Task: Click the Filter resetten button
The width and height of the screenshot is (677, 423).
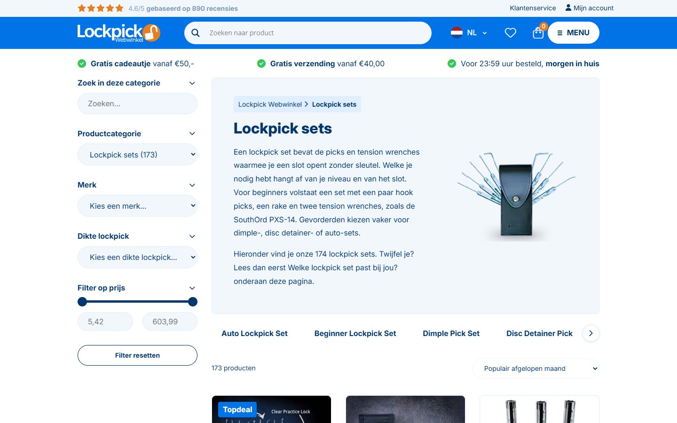Action: (x=137, y=355)
